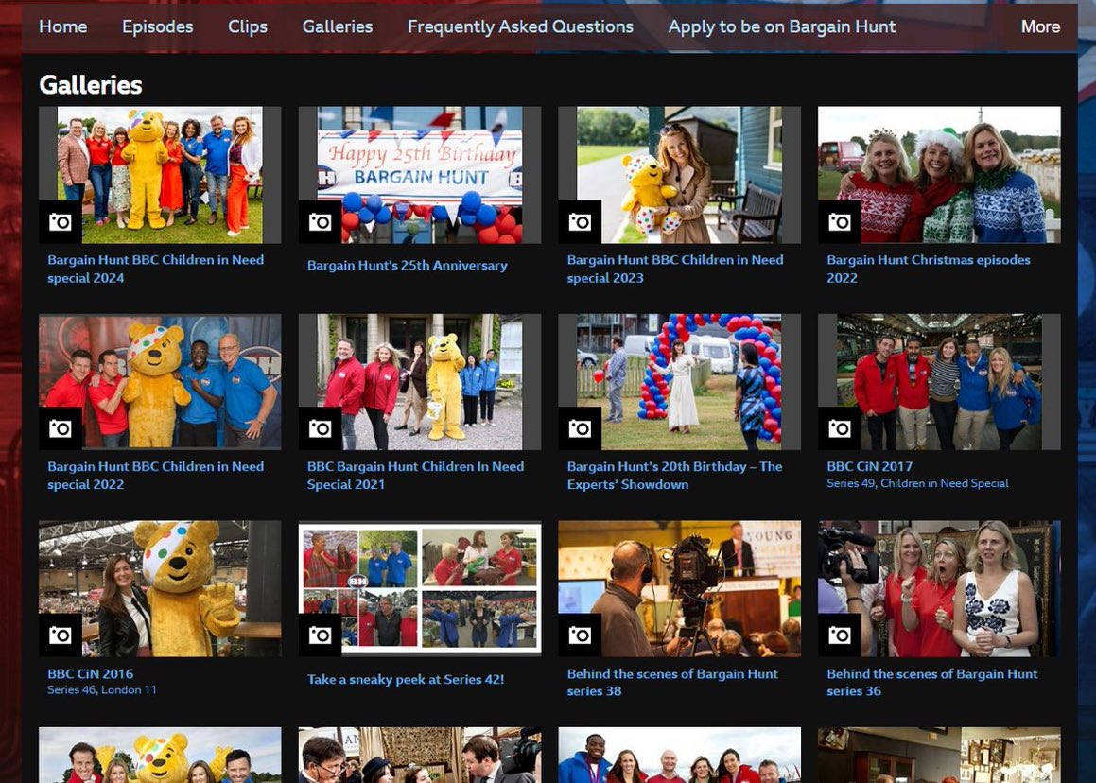Click camera icon on 20th Birthday gallery
This screenshot has width=1096, height=783.
[x=580, y=428]
